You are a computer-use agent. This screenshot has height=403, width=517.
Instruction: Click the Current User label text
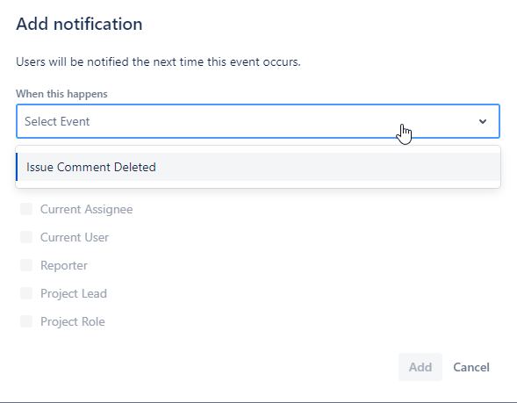coord(75,237)
